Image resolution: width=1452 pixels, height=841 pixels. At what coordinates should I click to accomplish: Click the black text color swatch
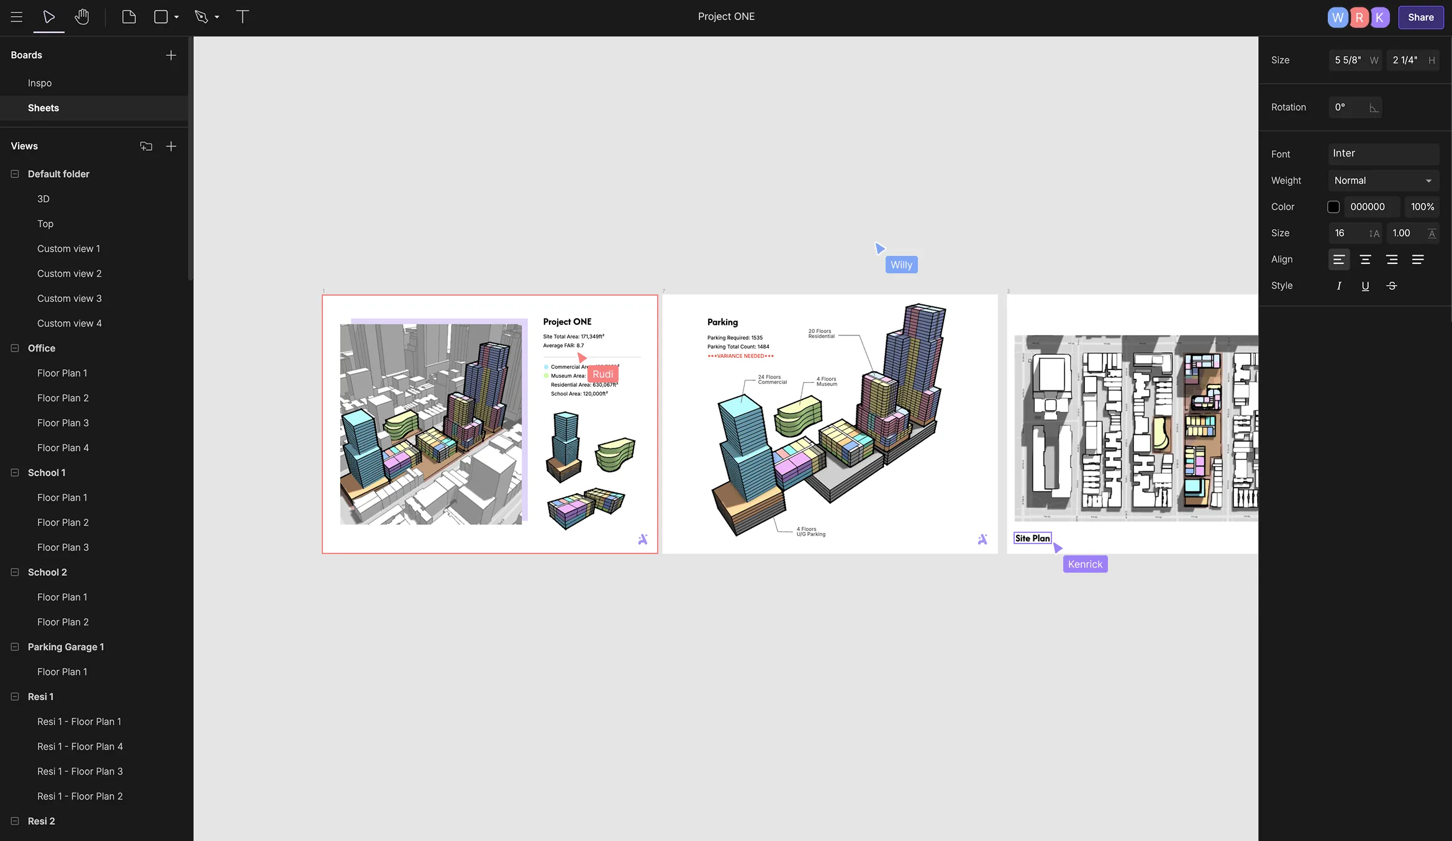pos(1333,207)
